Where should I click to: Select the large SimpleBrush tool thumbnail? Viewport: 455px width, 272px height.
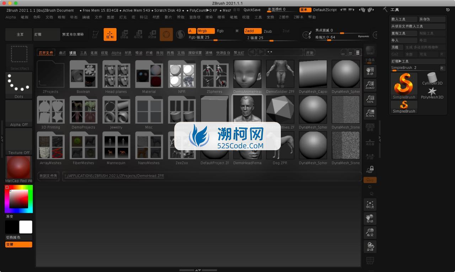coord(404,86)
